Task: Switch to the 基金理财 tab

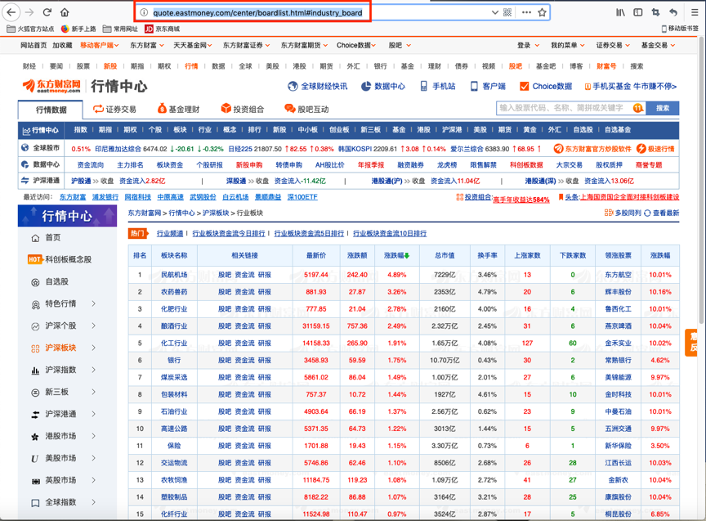Action: coord(178,109)
